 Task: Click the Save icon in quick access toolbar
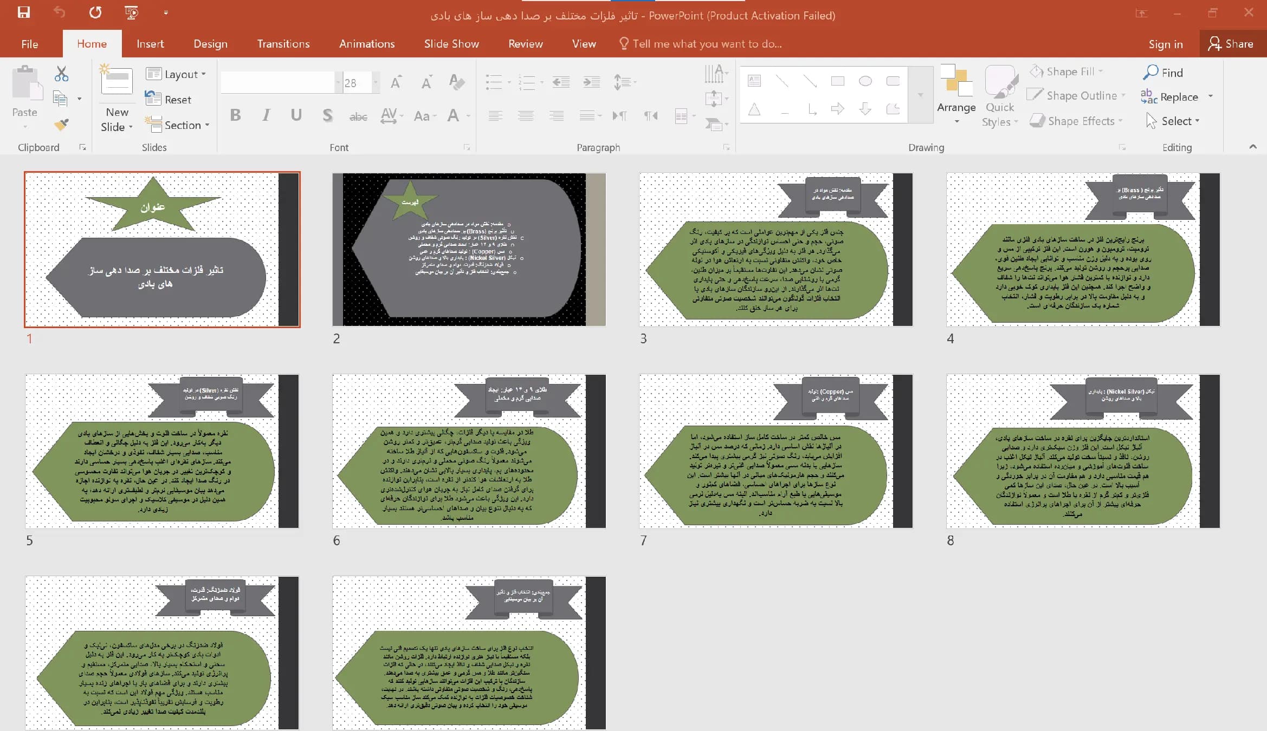tap(24, 12)
